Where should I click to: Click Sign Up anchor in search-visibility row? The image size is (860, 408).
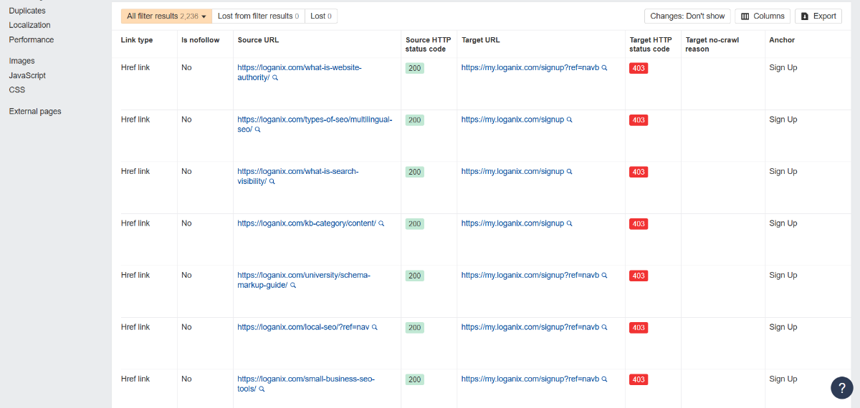783,172
